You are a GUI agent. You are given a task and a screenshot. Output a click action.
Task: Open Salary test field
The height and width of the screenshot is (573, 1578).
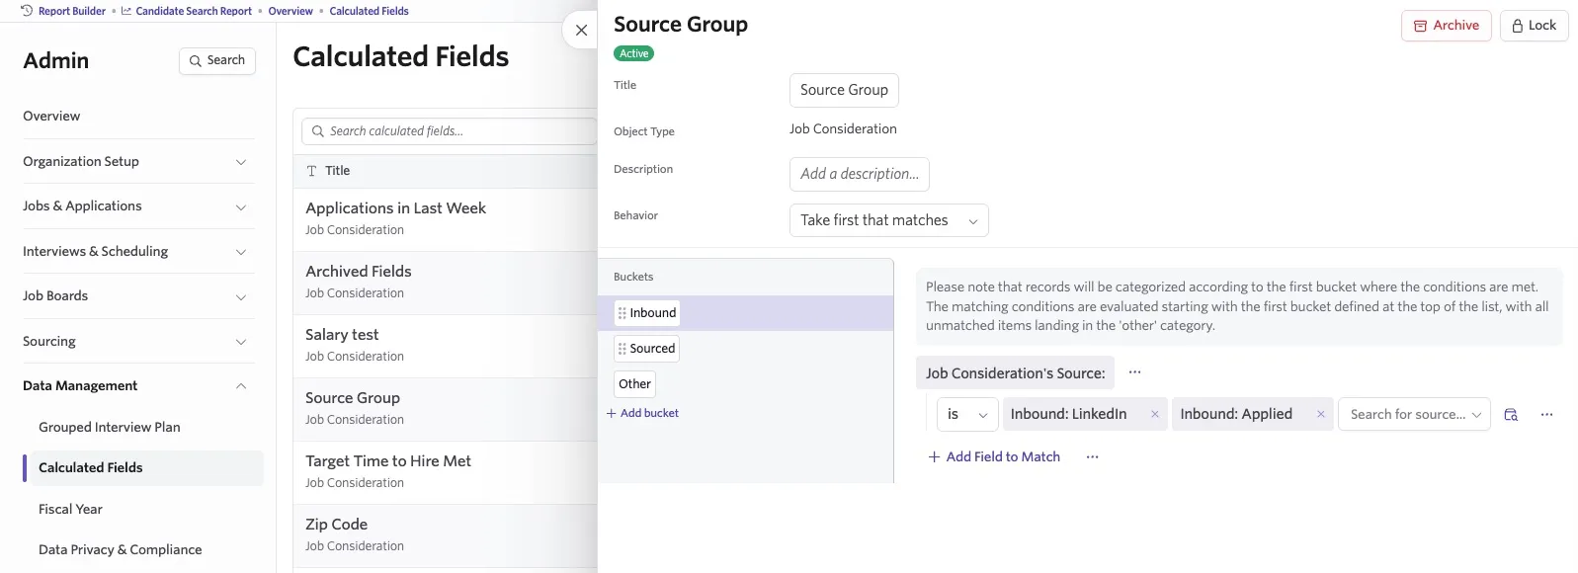pos(446,345)
